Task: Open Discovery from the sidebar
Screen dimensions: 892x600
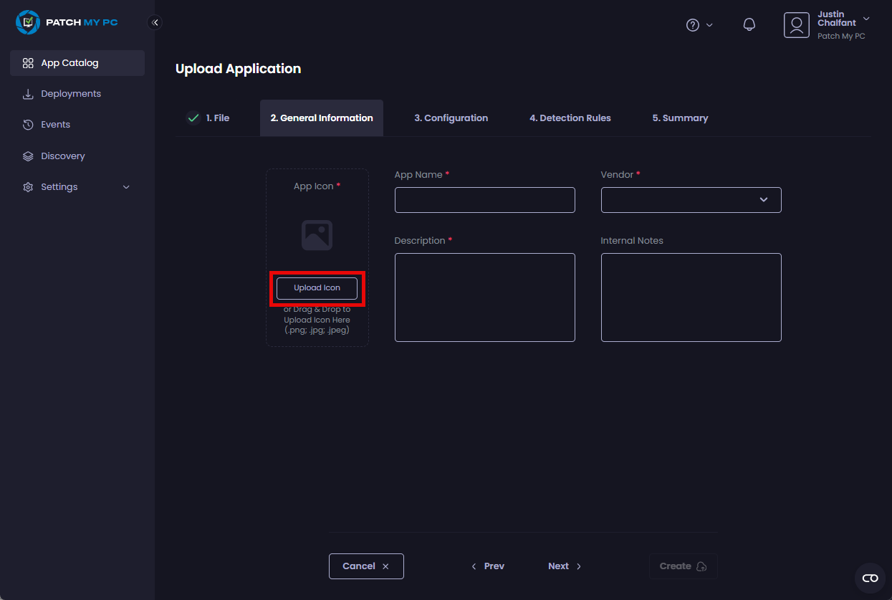Action: pyautogui.click(x=62, y=156)
